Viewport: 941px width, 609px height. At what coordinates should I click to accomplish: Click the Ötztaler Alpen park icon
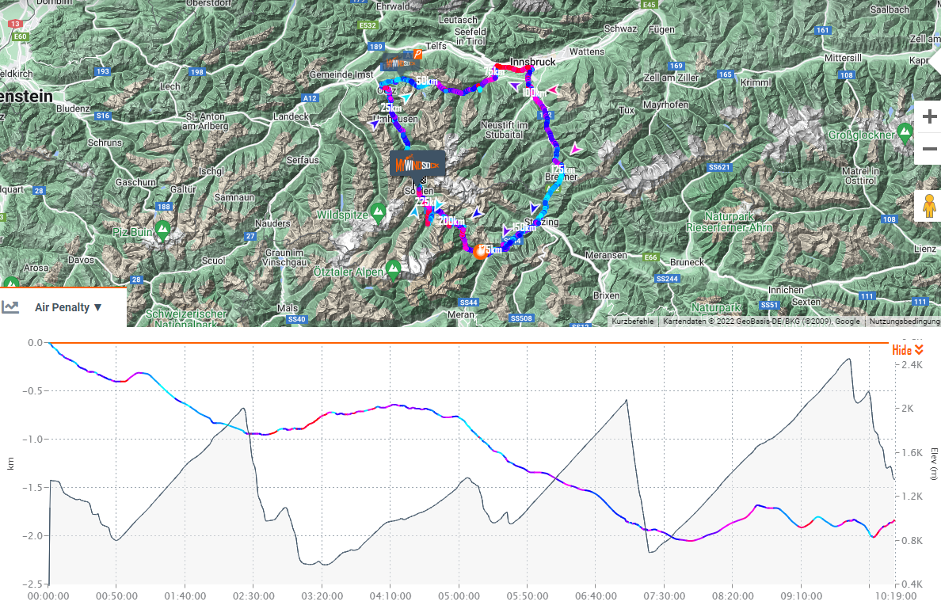click(x=393, y=268)
